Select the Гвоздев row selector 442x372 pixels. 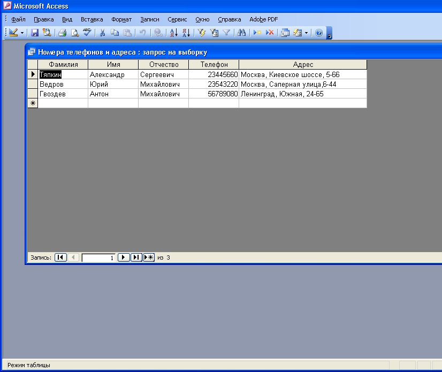pyautogui.click(x=33, y=94)
